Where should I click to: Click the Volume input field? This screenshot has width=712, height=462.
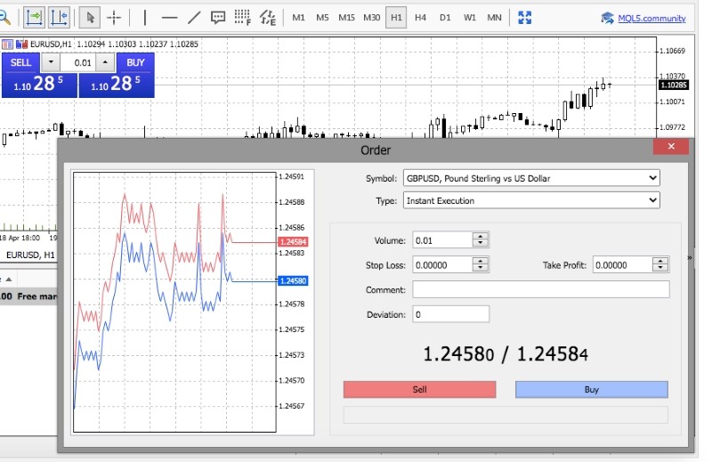[x=442, y=240]
